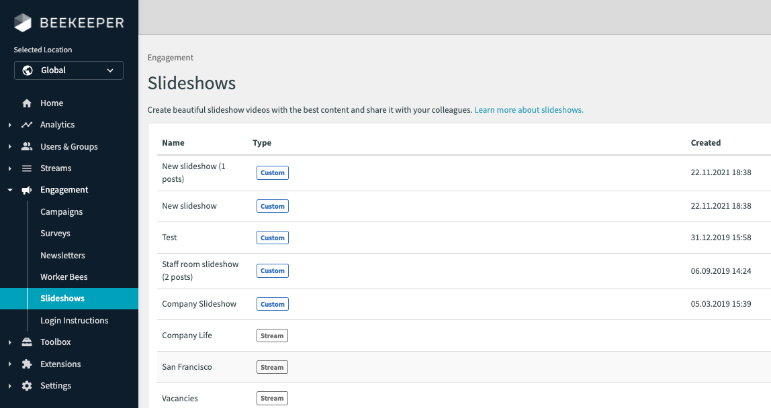Open Users & Groups via its people icon
Screen dimensions: 771x408
point(26,146)
